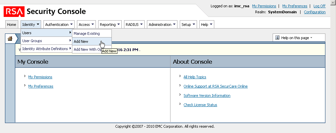Open My Preferences link in header

295,6
